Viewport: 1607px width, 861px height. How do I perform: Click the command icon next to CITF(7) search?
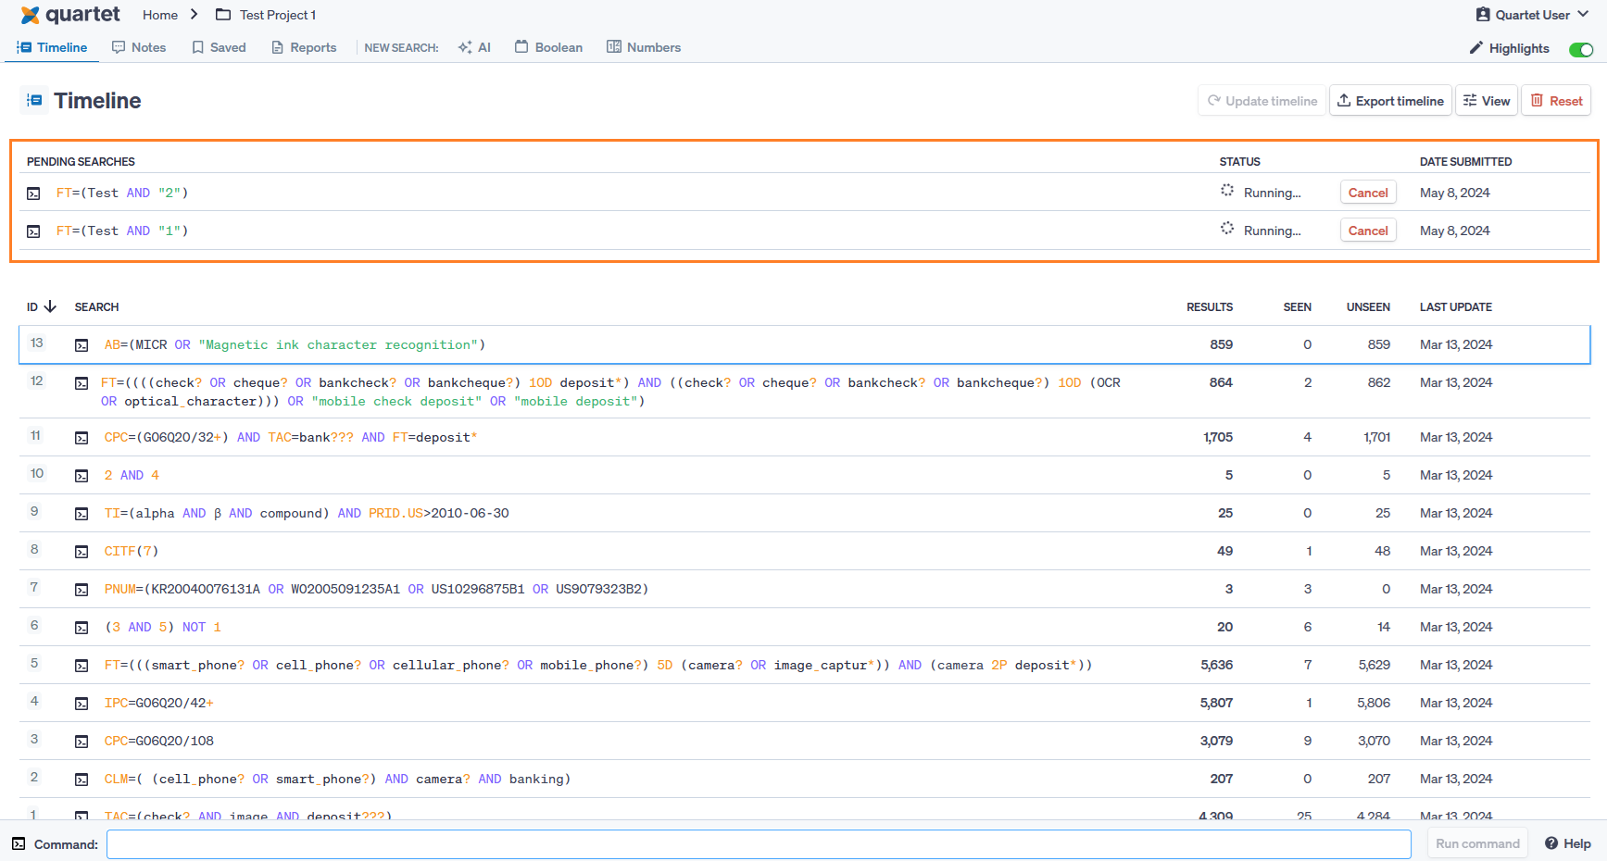point(82,552)
